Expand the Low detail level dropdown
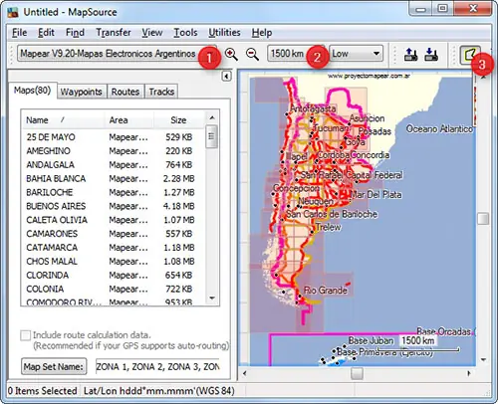 pyautogui.click(x=356, y=54)
